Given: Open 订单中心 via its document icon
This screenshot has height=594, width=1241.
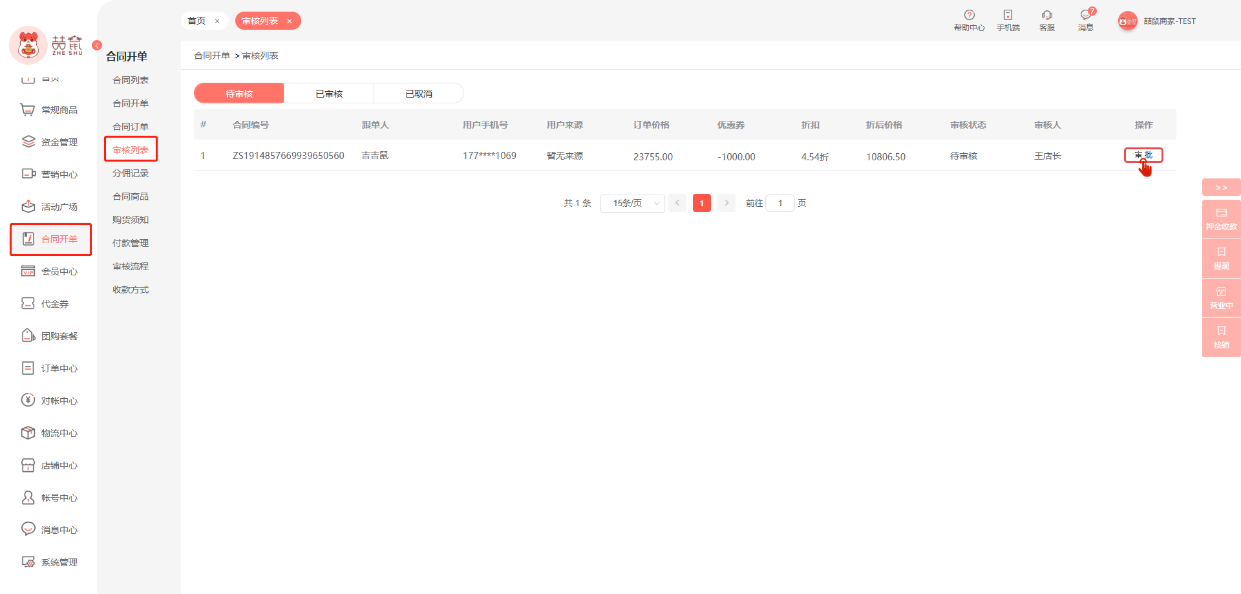Looking at the screenshot, I should point(28,368).
